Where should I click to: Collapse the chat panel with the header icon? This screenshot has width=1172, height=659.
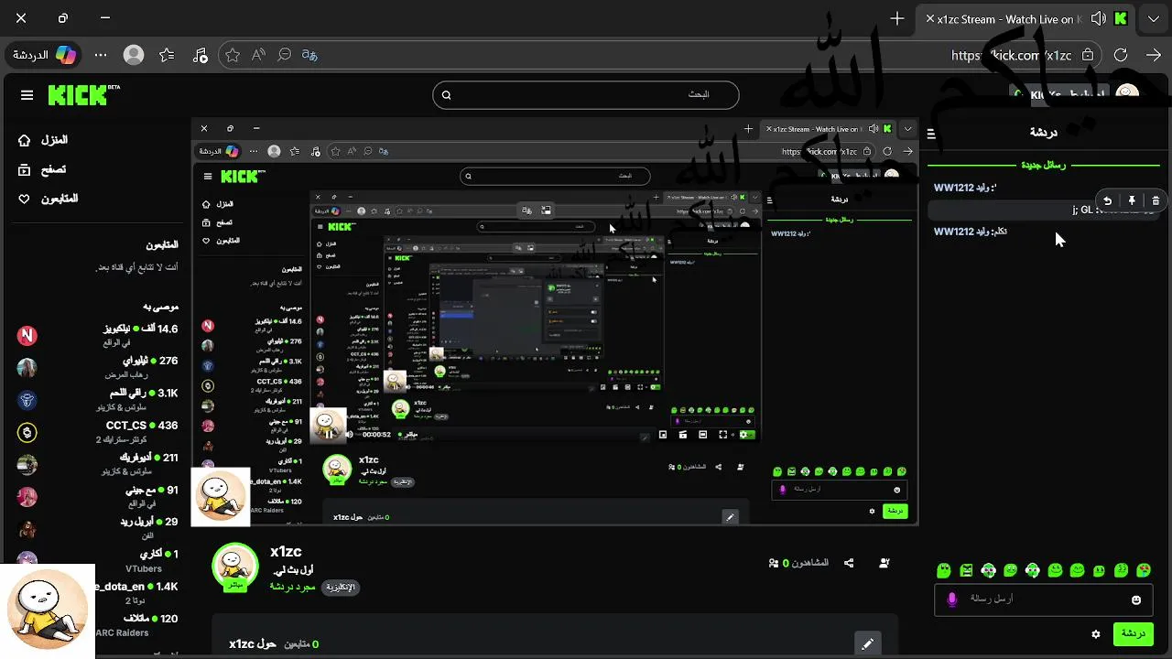pyautogui.click(x=931, y=134)
